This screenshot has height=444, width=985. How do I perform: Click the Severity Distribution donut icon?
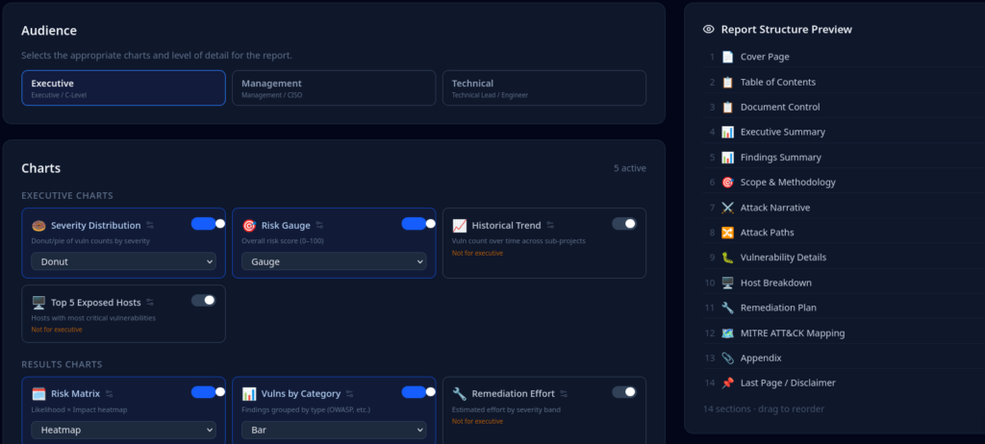38,226
